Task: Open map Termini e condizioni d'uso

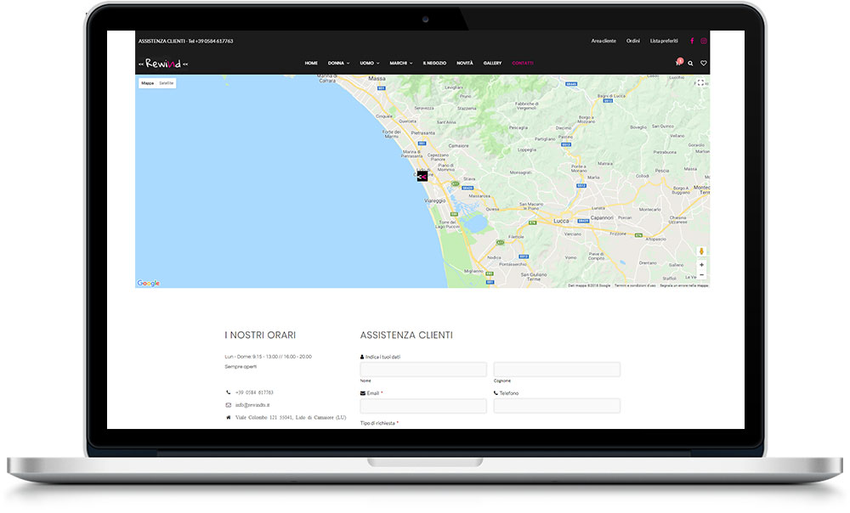Action: click(x=635, y=285)
